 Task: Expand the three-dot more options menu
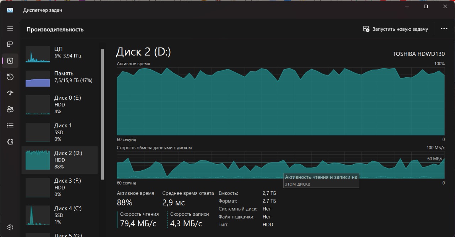coord(444,29)
